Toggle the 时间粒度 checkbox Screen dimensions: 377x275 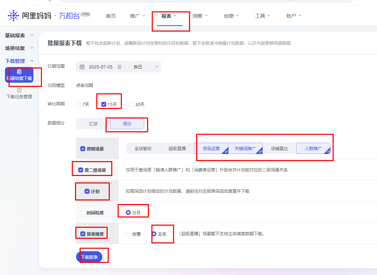point(83,213)
